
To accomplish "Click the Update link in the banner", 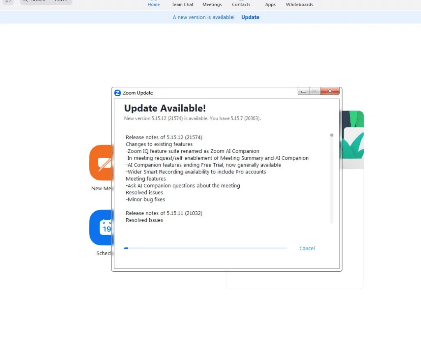I will (250, 17).
